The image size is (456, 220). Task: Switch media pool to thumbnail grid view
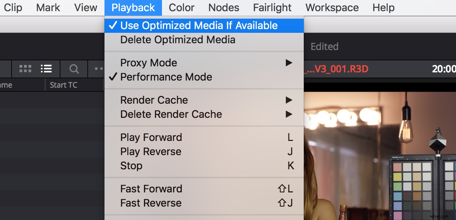coord(25,69)
